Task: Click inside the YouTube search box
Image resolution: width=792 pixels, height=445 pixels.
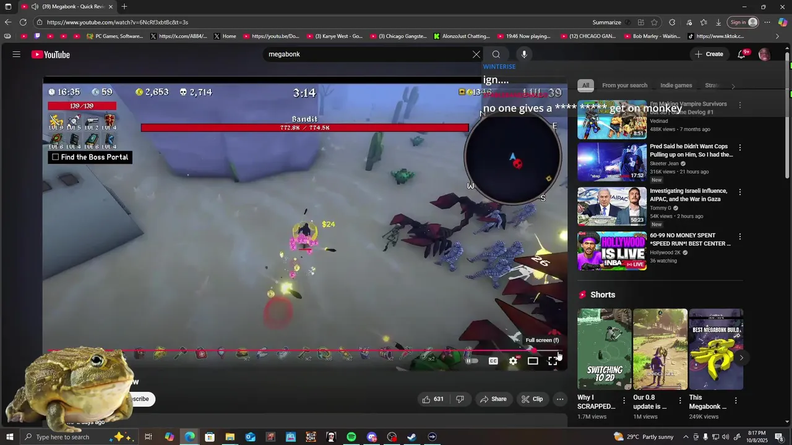Action: tap(368, 54)
